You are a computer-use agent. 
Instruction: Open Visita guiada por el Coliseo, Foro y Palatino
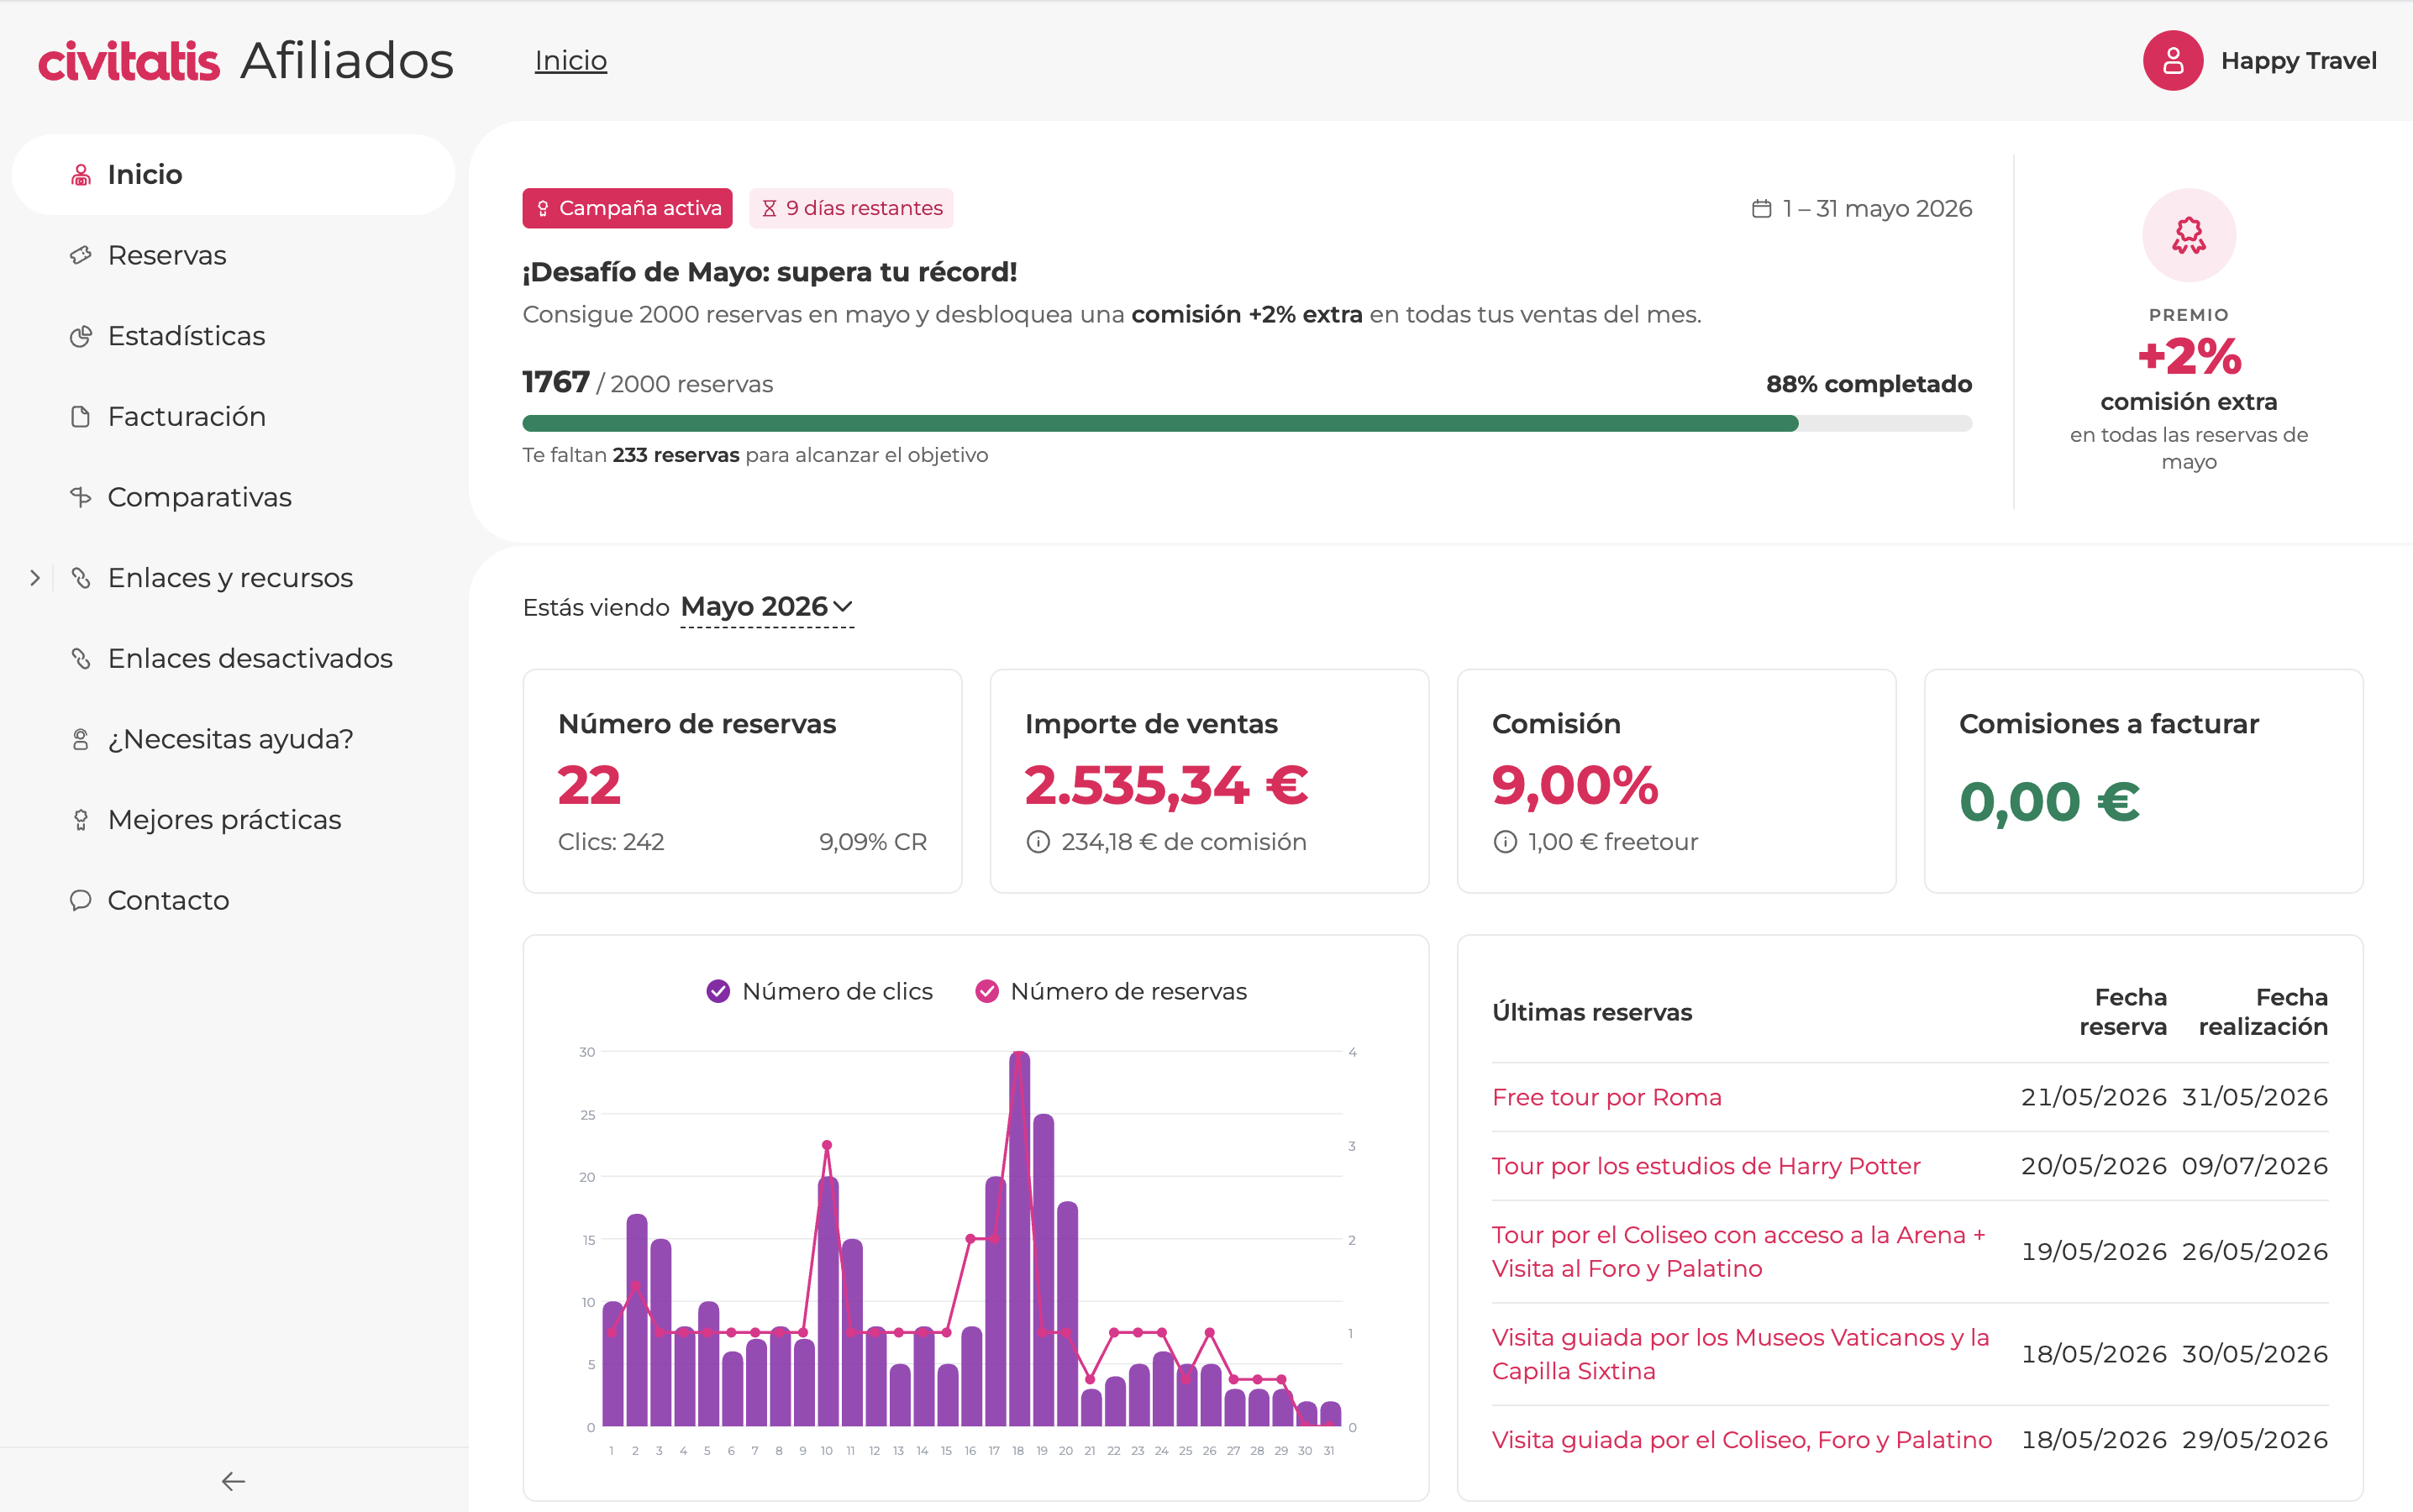click(1742, 1440)
